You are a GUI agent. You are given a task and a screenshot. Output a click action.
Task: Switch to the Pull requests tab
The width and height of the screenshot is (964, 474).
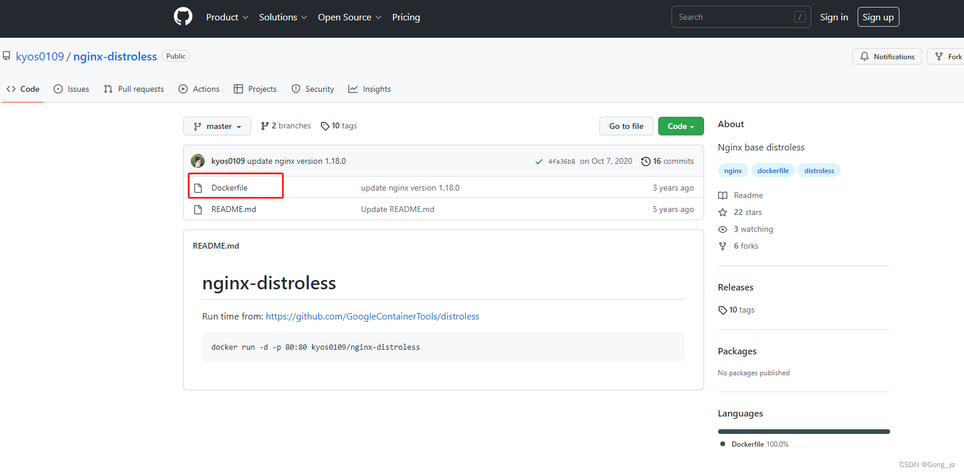click(134, 89)
